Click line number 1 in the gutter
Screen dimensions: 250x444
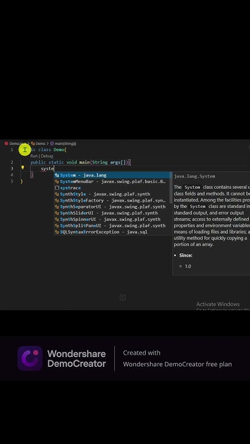[x=12, y=149]
